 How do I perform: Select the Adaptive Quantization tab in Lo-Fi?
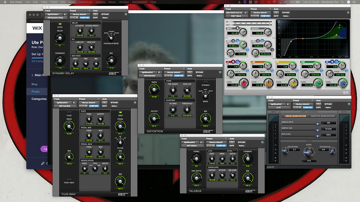(x=323, y=116)
